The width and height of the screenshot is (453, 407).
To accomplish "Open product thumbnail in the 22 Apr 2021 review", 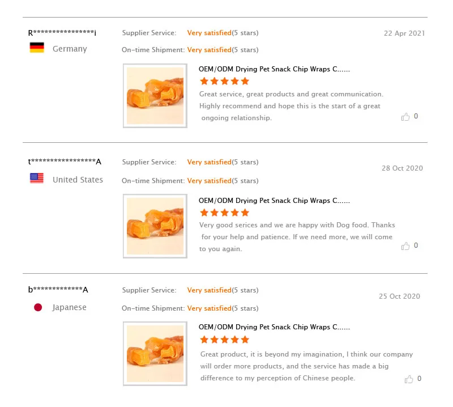I will click(x=155, y=96).
